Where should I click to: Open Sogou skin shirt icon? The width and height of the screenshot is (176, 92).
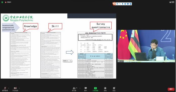coord(128,4)
